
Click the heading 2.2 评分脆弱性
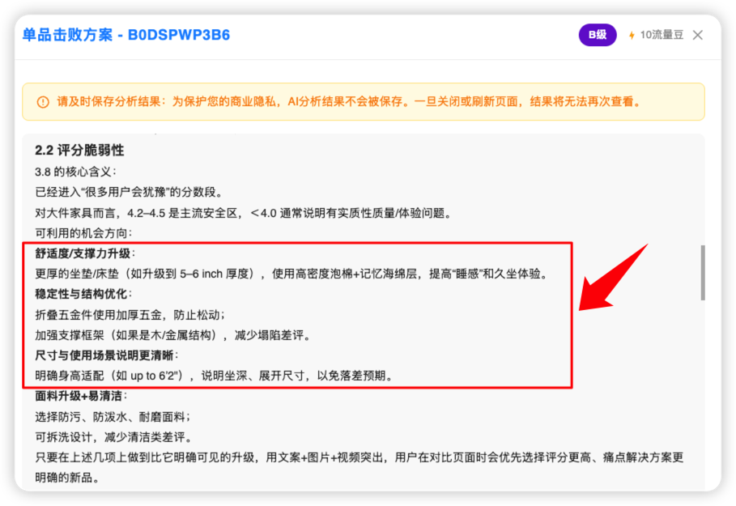[79, 151]
